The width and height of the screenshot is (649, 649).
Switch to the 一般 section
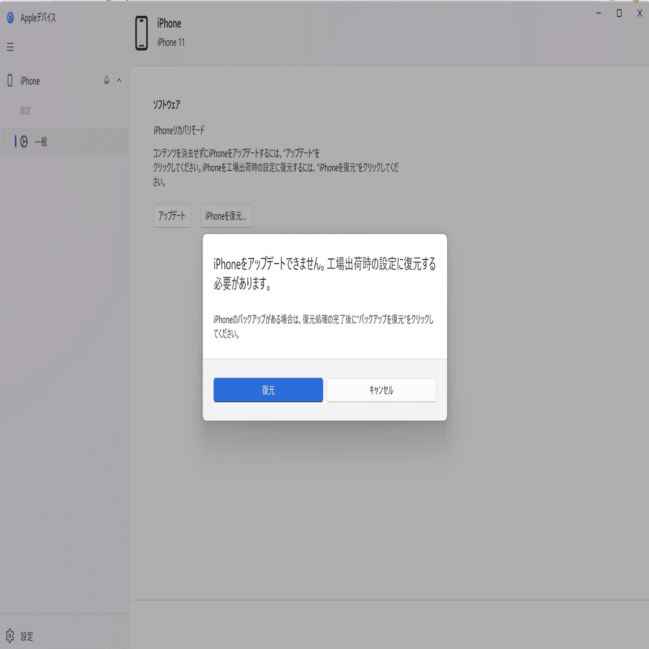tap(41, 142)
